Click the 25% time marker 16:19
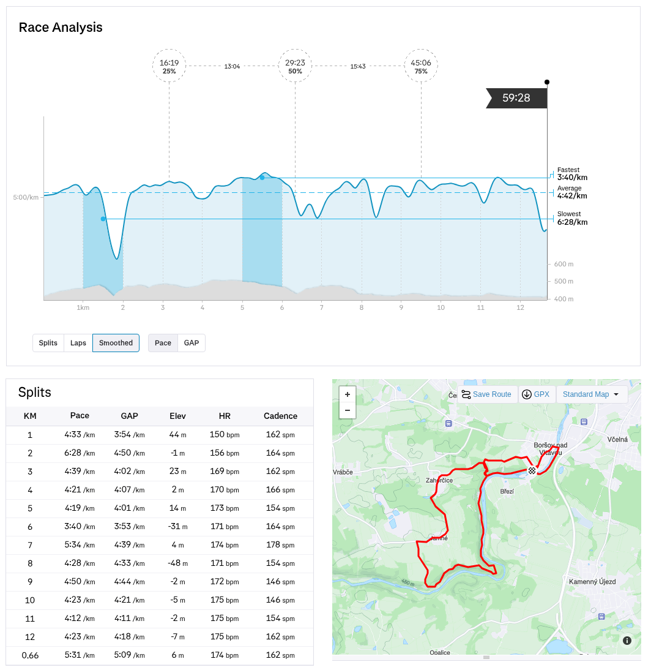651x670 pixels. pyautogui.click(x=169, y=66)
